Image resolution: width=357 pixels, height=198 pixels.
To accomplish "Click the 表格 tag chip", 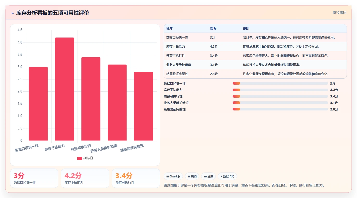I will click(x=192, y=176).
